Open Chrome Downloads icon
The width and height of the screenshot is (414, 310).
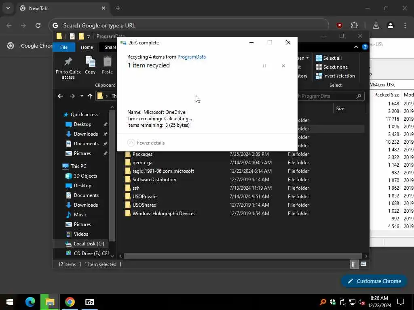coord(376,25)
